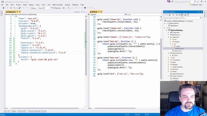Image resolution: width=207 pixels, height=116 pixels.
Task: Select the Models folder
Action: click(175, 64)
